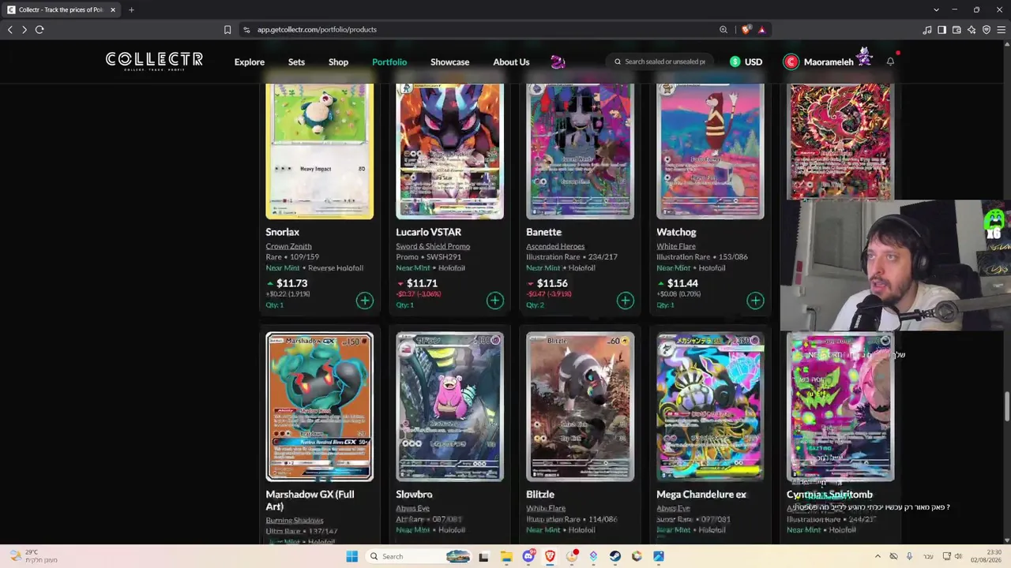Open Burning Shadows set link
The width and height of the screenshot is (1011, 568).
point(295,521)
